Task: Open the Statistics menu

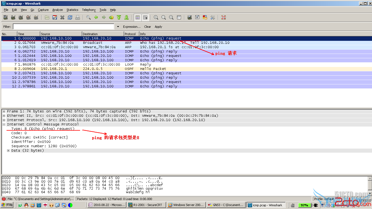Action: click(72, 10)
